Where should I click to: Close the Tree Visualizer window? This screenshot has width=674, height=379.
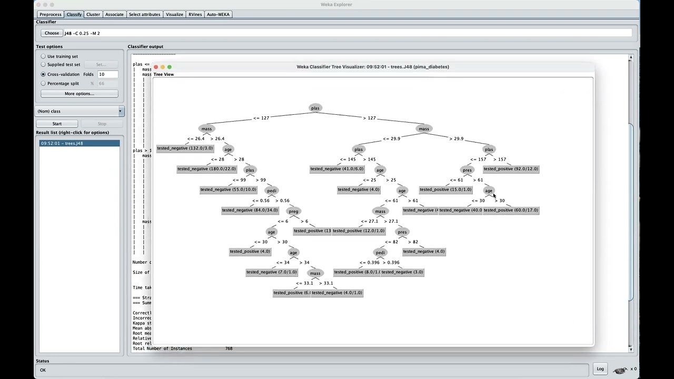(156, 67)
